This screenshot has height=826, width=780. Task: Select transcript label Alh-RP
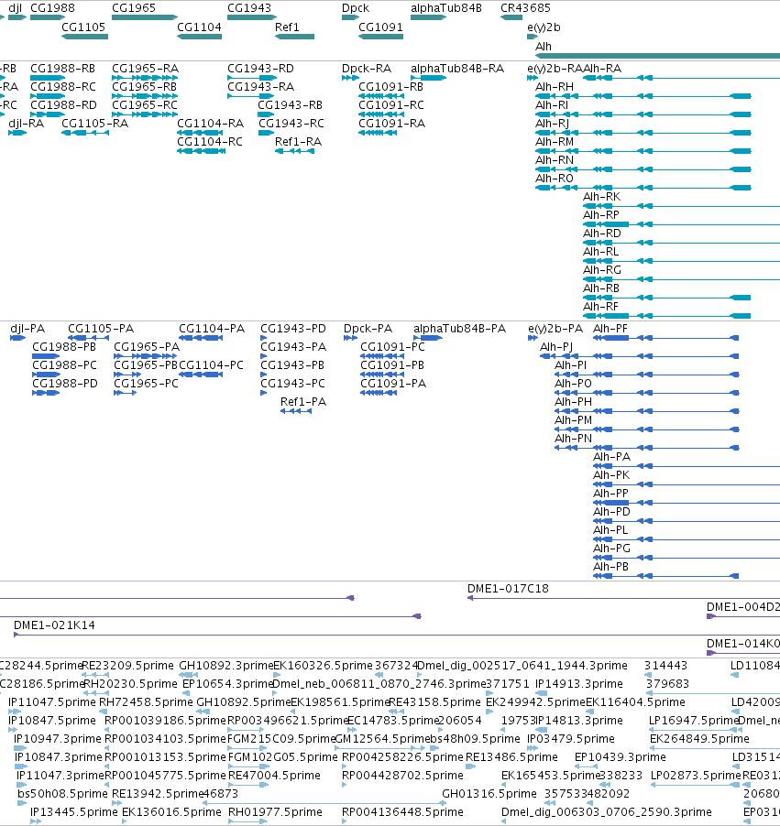tap(601, 215)
